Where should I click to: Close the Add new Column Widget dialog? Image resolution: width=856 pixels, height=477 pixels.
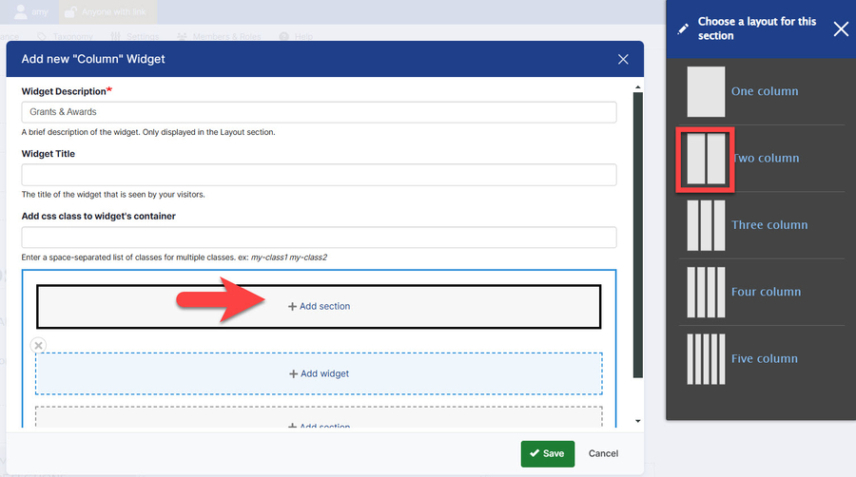(x=623, y=59)
